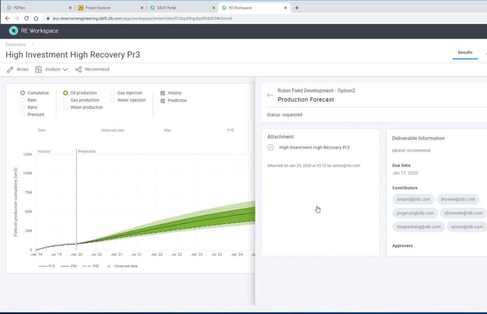The height and width of the screenshot is (314, 487).
Task: Click contributor htrajtenberg@slb.com chip
Action: click(418, 227)
